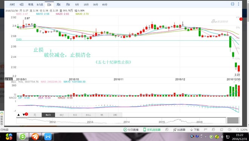Click the 2016/12 date axis label
Image resolution: width=249 pixels, height=141 pixels.
pyautogui.click(x=180, y=79)
